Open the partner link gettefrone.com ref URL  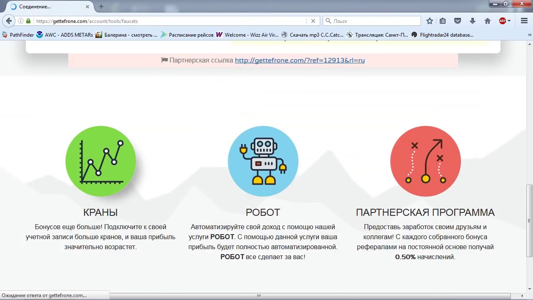(x=299, y=60)
